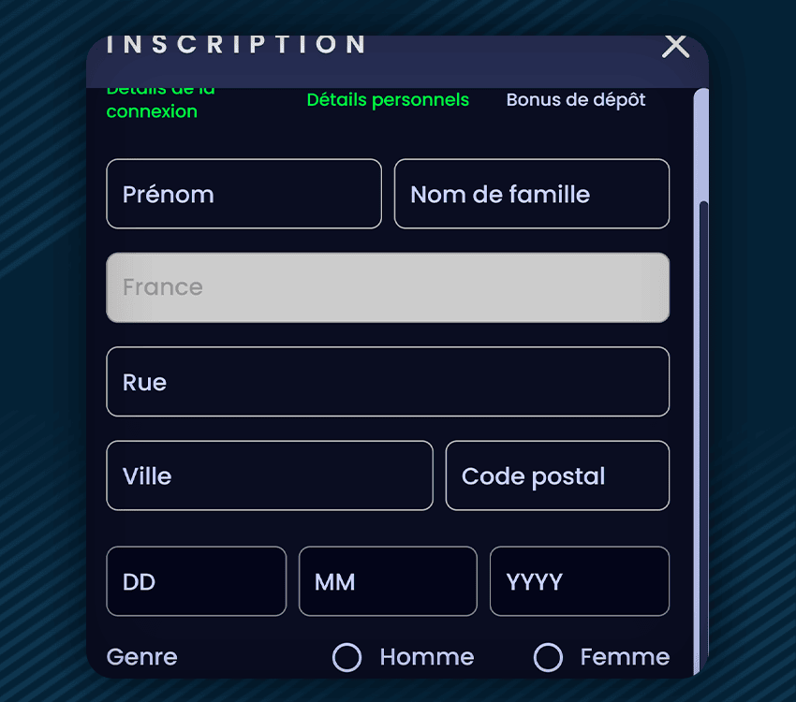Click the DD day field

196,581
